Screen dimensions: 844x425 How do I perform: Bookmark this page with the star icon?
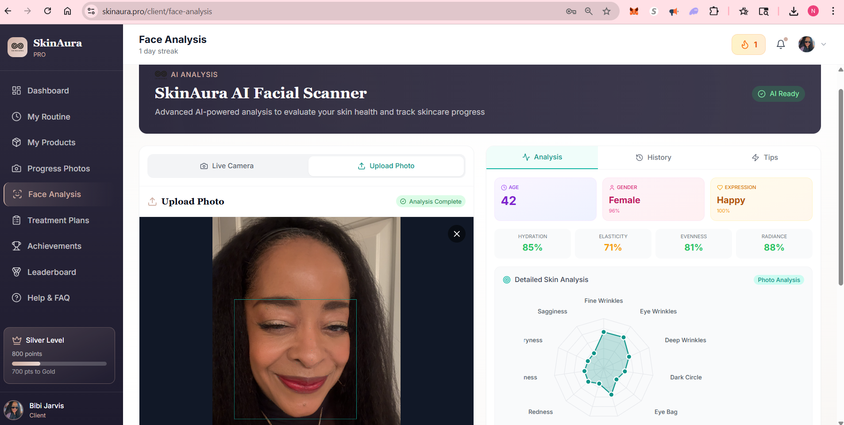[606, 12]
